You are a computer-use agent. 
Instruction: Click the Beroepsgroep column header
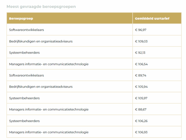point(70,18)
